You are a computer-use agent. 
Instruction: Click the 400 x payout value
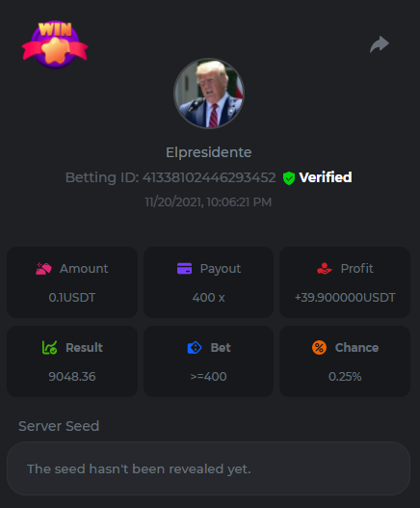click(x=208, y=298)
